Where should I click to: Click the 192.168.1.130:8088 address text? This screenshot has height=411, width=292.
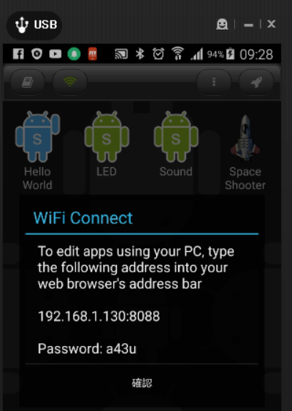[99, 316]
